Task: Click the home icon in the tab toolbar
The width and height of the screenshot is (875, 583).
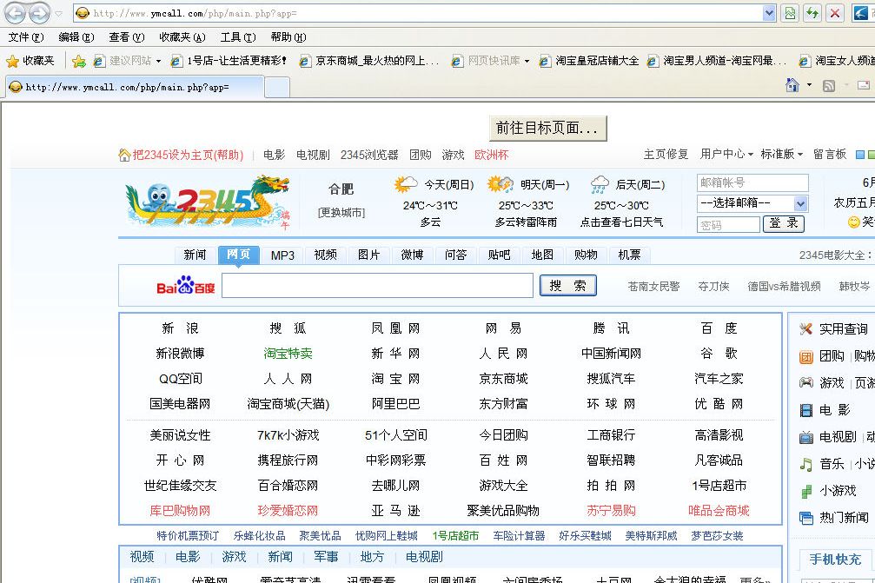Action: pyautogui.click(x=792, y=85)
